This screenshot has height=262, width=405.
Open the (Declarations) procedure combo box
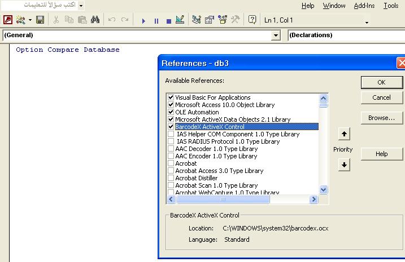[x=346, y=35]
